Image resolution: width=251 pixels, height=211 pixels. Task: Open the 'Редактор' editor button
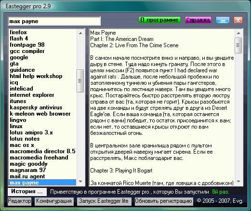pos(19,201)
